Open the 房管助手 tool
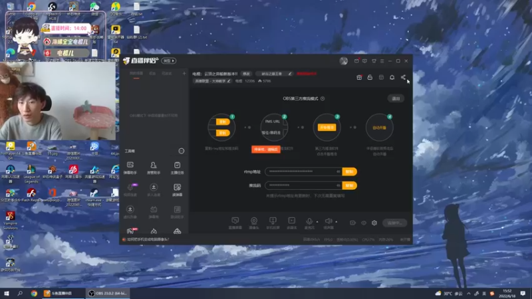 click(154, 168)
